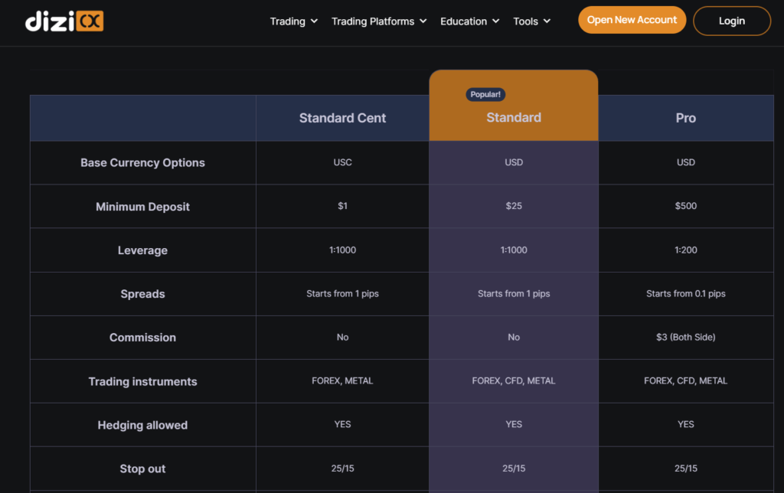Click the Stop out row label
Image resolution: width=784 pixels, height=493 pixels.
click(x=142, y=469)
